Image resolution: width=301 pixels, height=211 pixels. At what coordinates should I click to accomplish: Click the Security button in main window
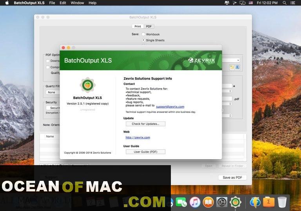click(x=53, y=108)
